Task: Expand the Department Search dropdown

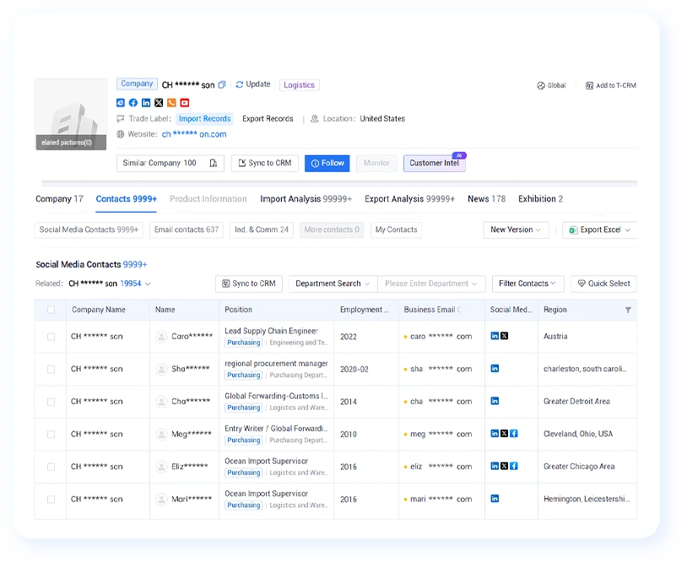Action: point(333,283)
